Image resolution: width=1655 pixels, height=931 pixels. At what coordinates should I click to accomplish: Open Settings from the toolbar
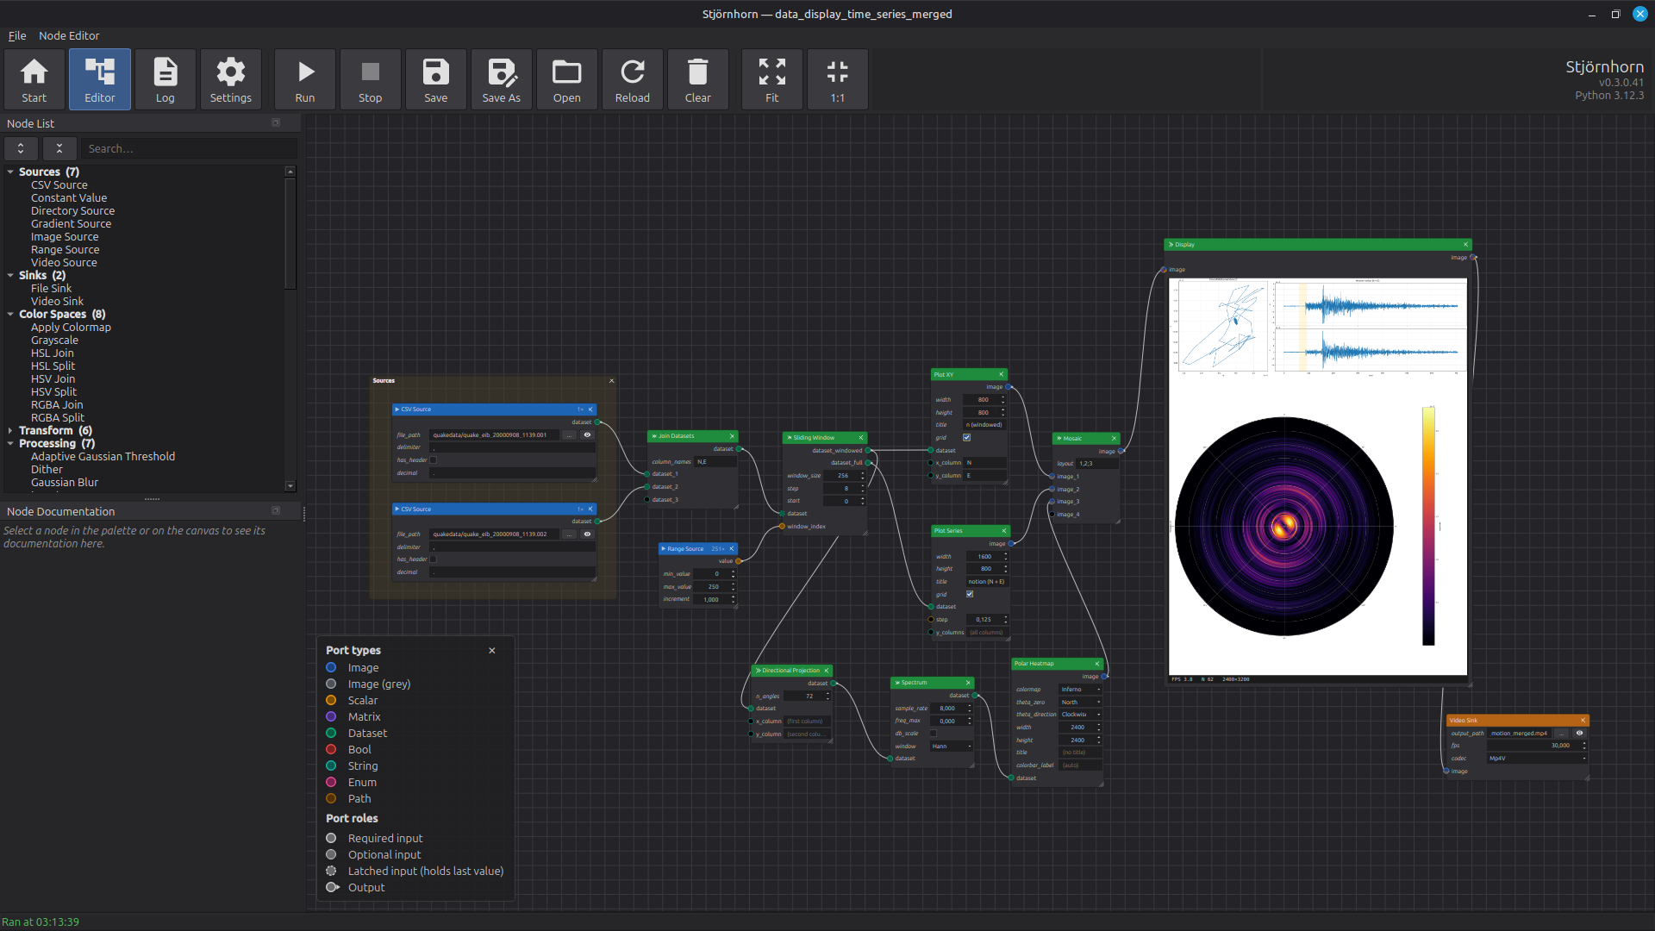coord(231,79)
